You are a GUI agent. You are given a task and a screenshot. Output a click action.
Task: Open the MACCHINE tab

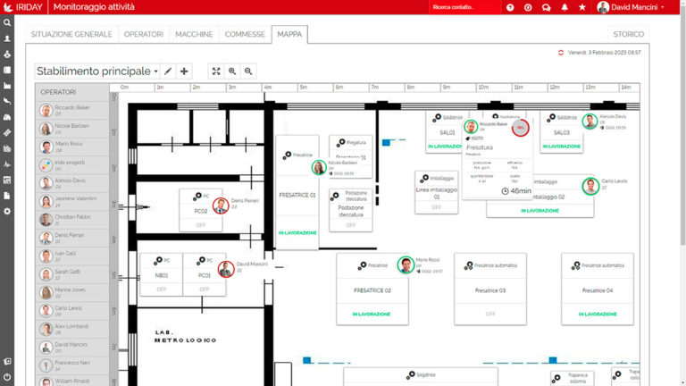point(194,34)
